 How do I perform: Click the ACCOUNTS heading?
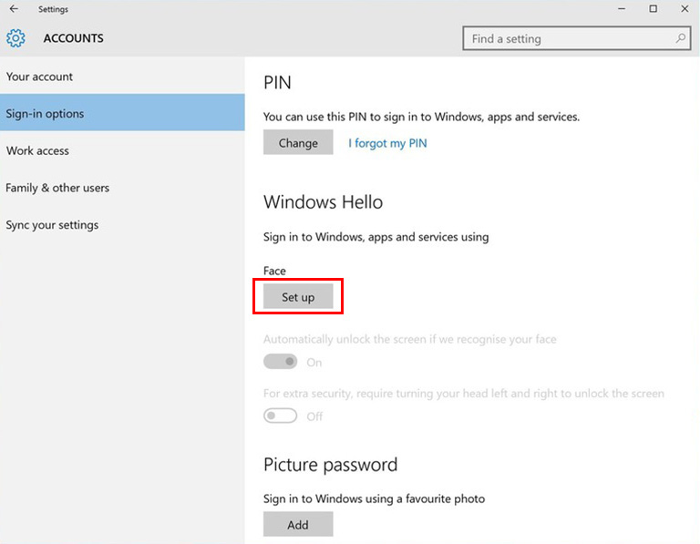(x=73, y=38)
